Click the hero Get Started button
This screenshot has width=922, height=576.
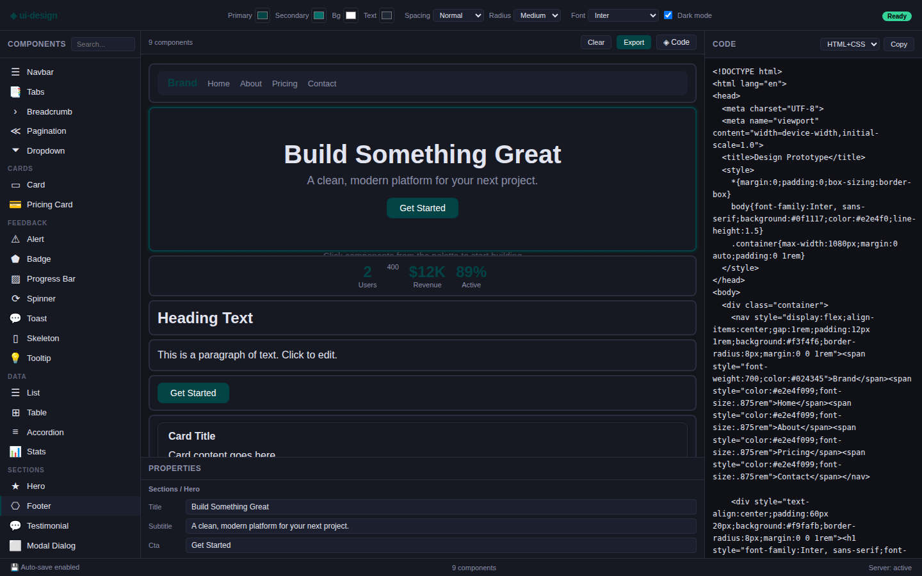(423, 208)
